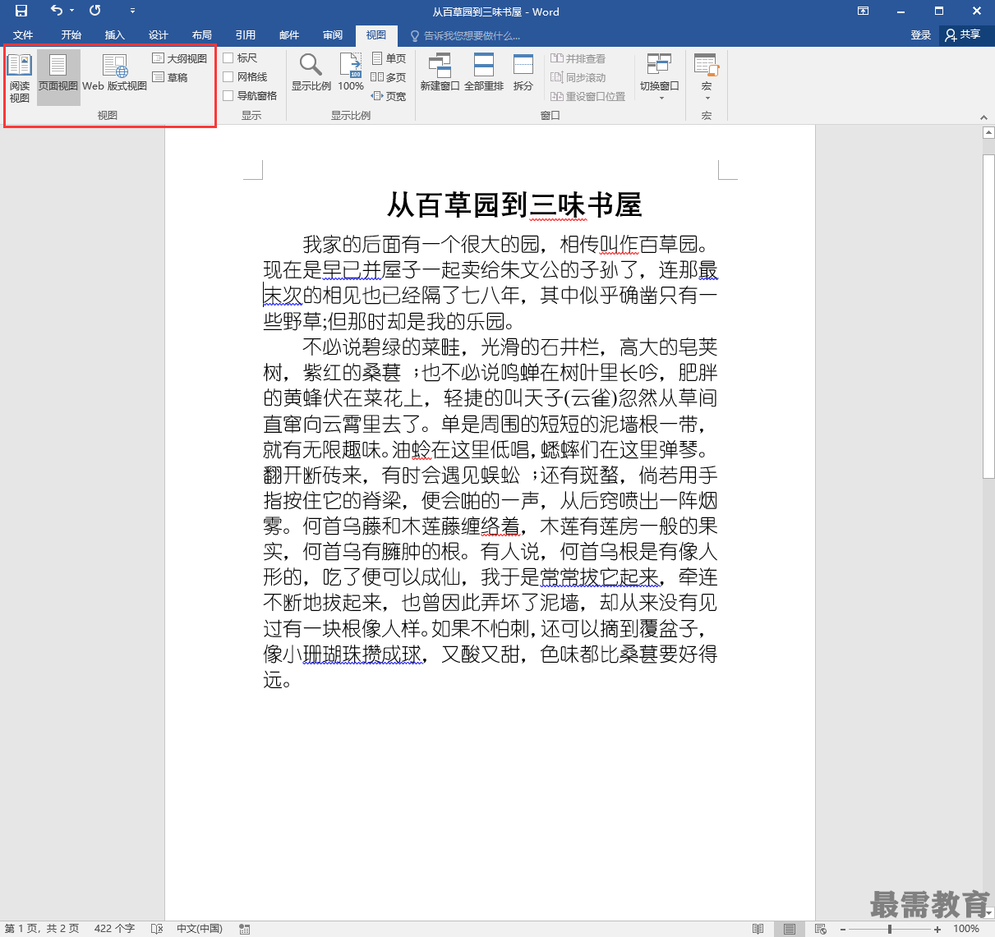Save the document from quick access toolbar
995x937 pixels.
tap(21, 11)
